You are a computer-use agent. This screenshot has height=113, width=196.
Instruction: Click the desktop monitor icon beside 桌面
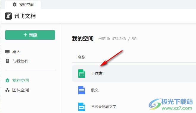click(x=7, y=52)
